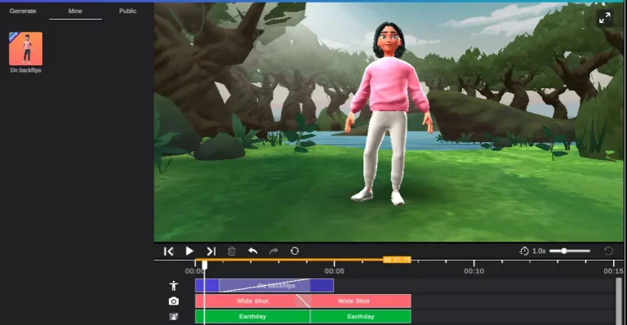Play the animation
The image size is (627, 325).
click(189, 251)
